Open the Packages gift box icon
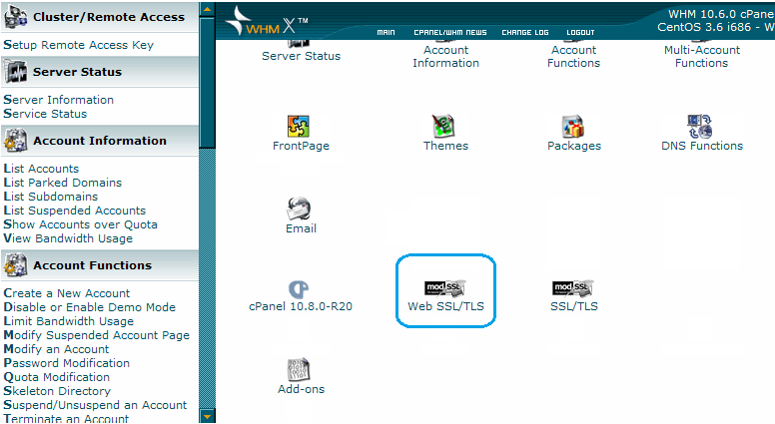 [x=573, y=126]
